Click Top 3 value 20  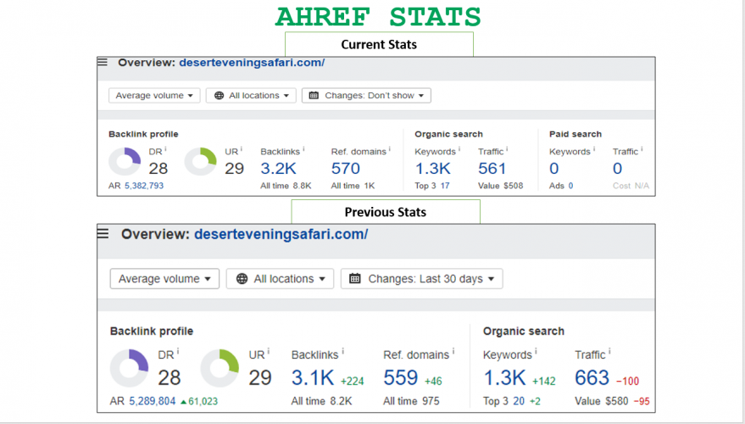[x=519, y=401]
